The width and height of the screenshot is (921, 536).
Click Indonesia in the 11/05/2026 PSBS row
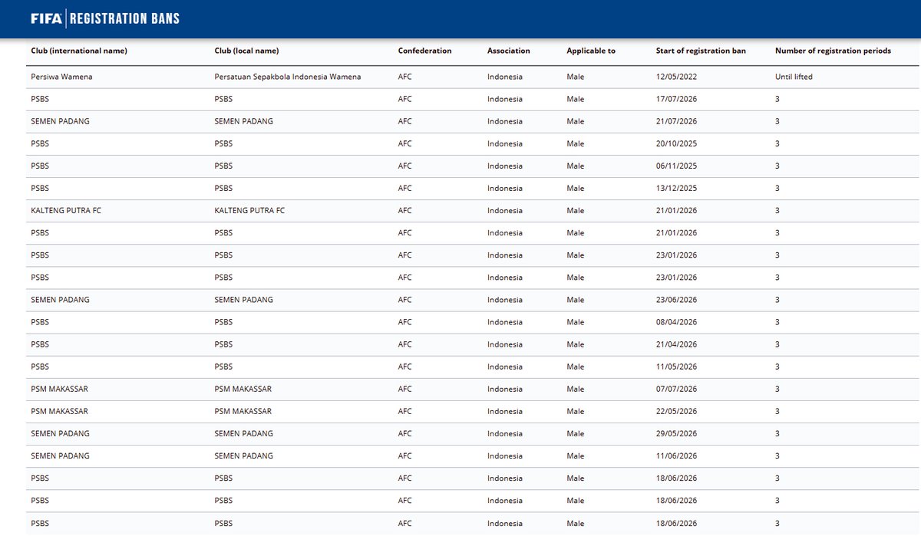[504, 367]
